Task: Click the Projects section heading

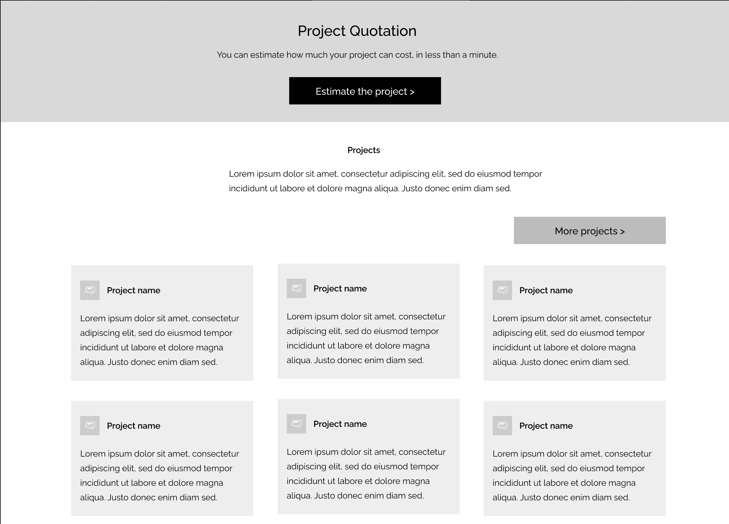Action: tap(364, 150)
